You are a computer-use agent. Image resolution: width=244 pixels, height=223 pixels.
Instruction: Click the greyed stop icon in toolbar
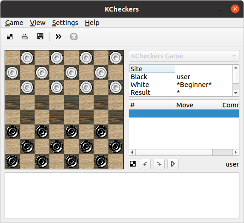point(74,37)
